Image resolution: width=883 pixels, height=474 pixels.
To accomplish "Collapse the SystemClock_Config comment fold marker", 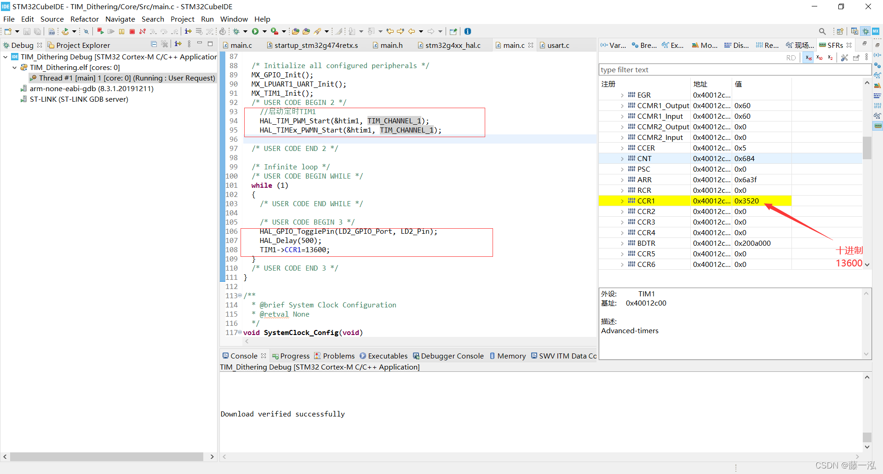I will pyautogui.click(x=240, y=295).
